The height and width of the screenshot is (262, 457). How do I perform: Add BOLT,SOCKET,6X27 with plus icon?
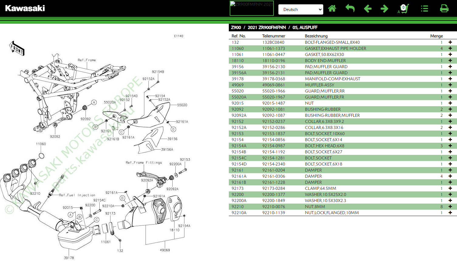450,152
